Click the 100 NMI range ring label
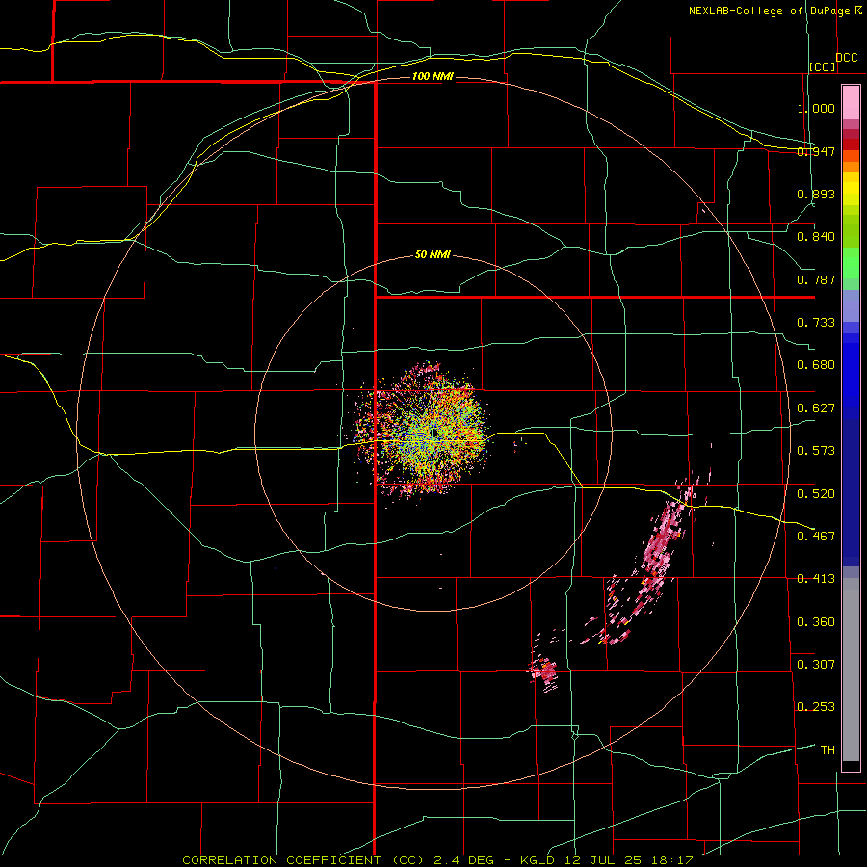867x867 pixels. coord(433,76)
